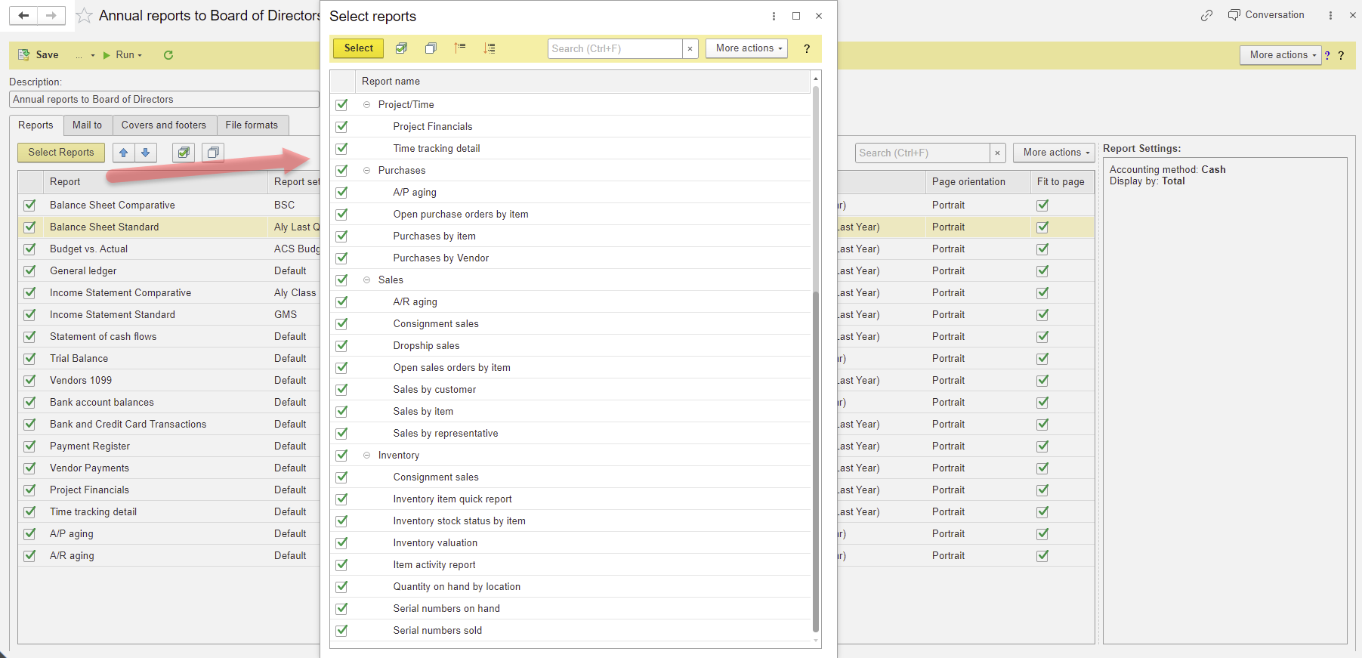1362x658 pixels.
Task: Open Conversation panel
Action: coord(1267,15)
